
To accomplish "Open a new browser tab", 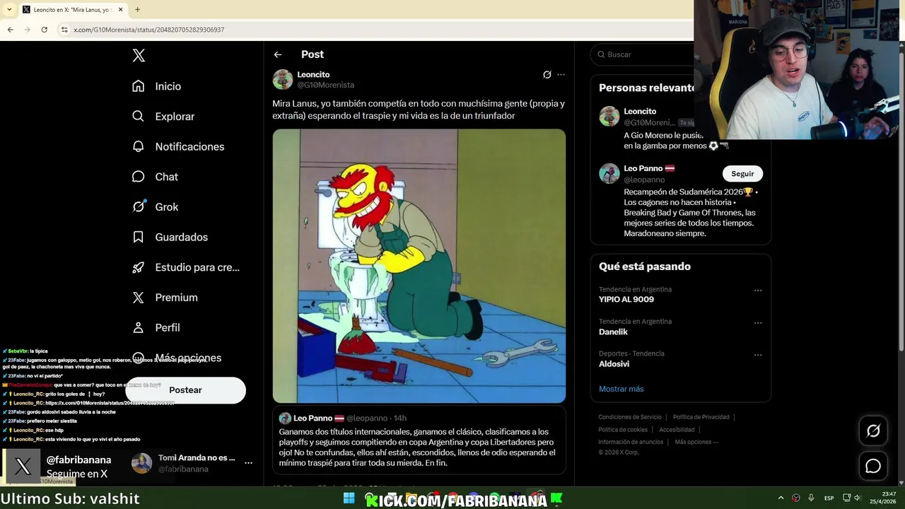I will click(137, 9).
